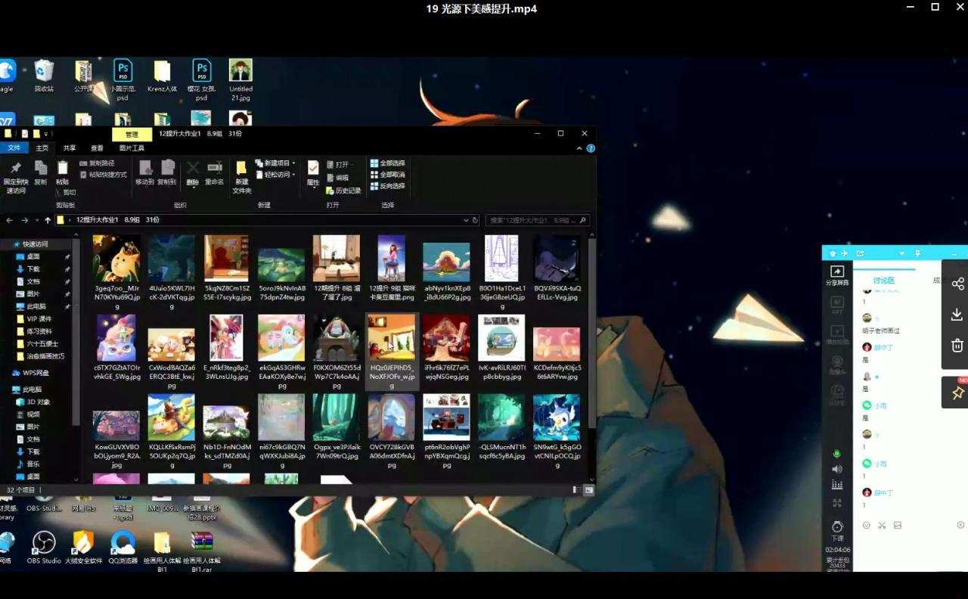The height and width of the screenshot is (599, 968).
Task: Click the 分享屏幕 share screen icon
Action: point(837,272)
